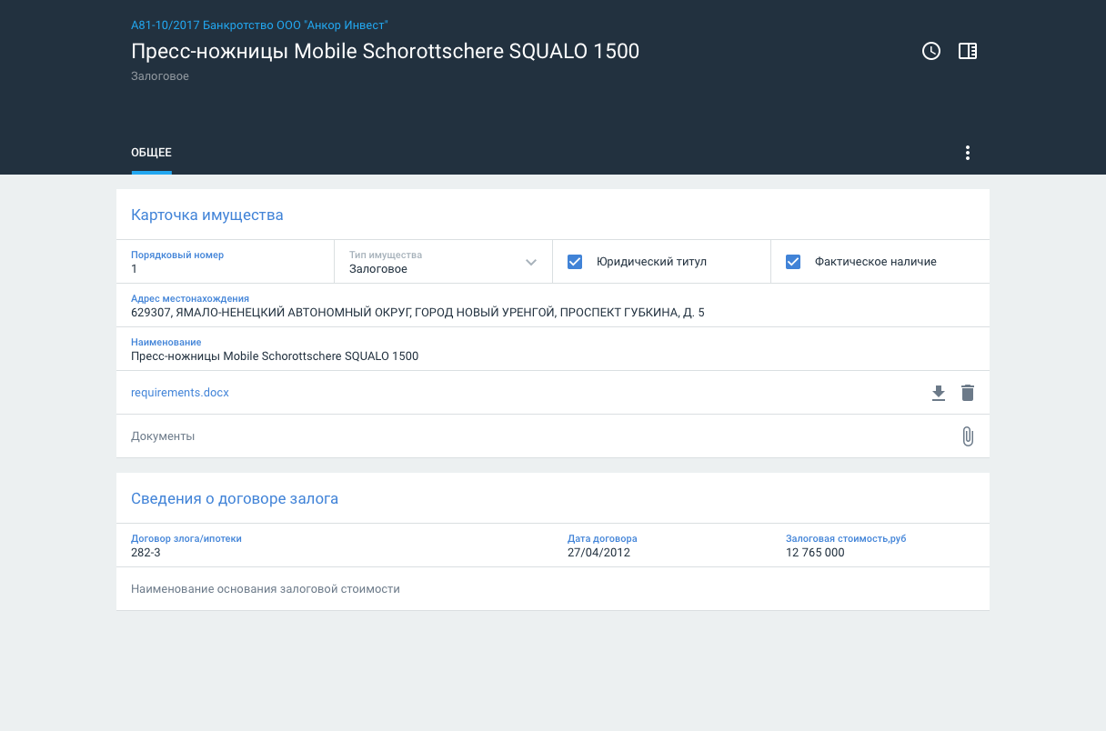Expand the Тип имущества dropdown

point(444,262)
